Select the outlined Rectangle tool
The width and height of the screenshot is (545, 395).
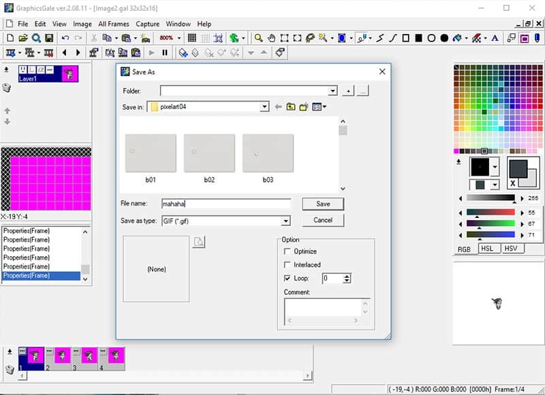(x=405, y=38)
